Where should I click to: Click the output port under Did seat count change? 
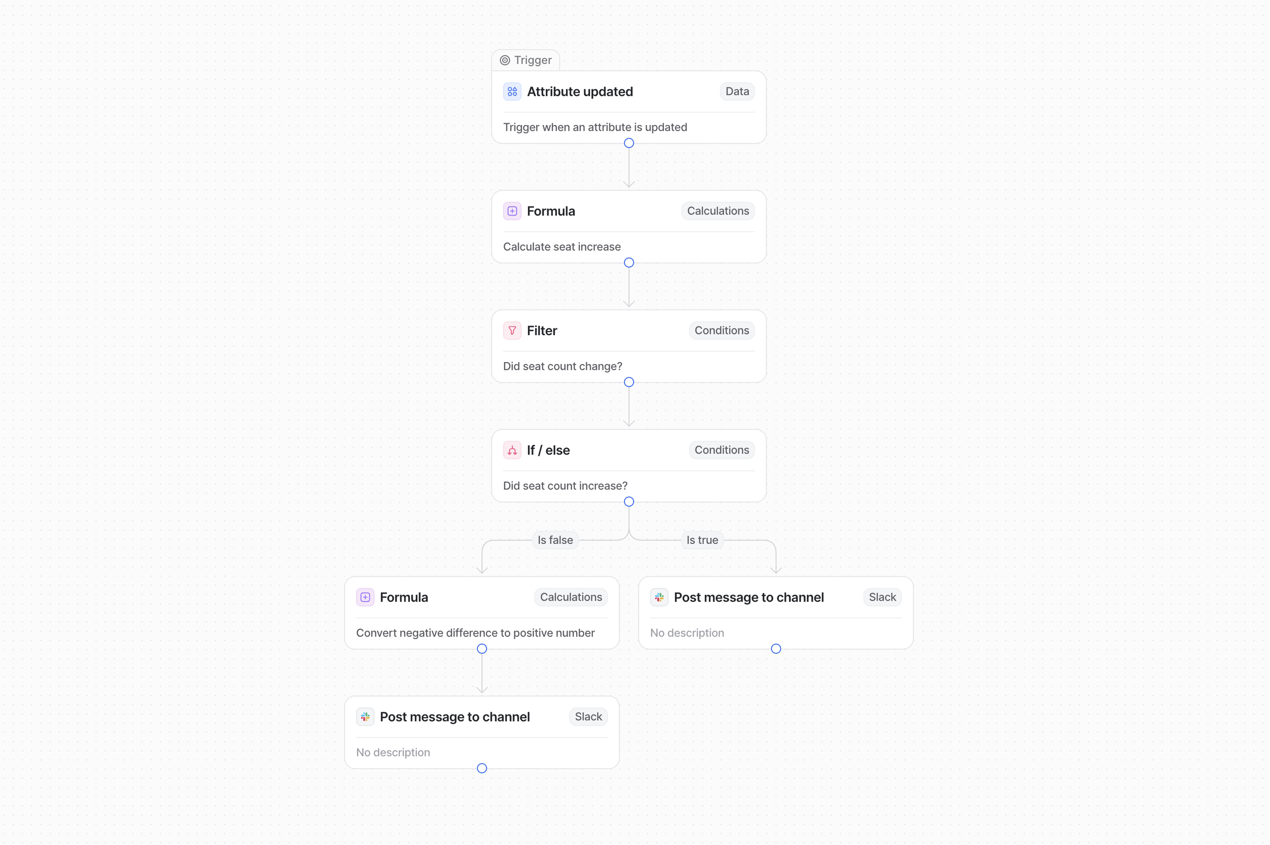[x=628, y=382]
